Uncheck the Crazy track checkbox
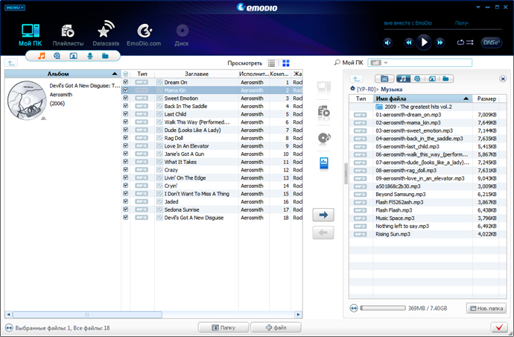Screen dimensions: 514x337 126,170
